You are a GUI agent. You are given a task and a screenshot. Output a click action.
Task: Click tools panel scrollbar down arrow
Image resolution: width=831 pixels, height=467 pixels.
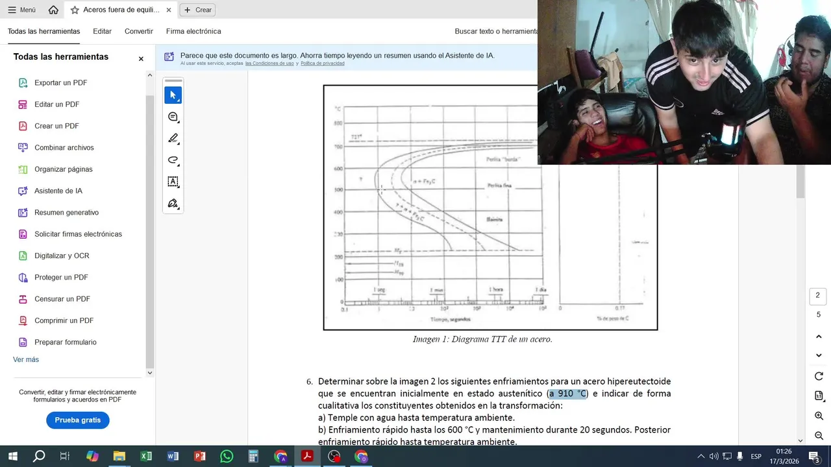click(150, 372)
